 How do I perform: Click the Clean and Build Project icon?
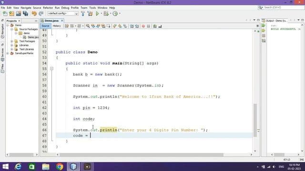90,13
